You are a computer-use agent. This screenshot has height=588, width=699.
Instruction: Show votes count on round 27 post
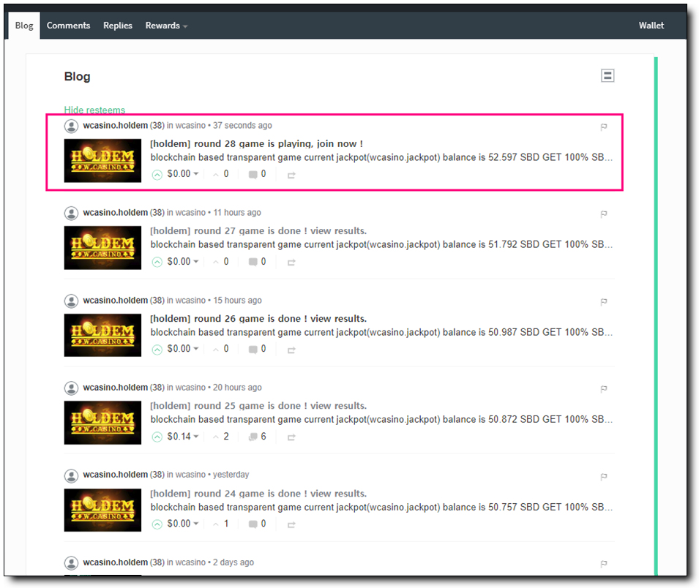tap(221, 262)
